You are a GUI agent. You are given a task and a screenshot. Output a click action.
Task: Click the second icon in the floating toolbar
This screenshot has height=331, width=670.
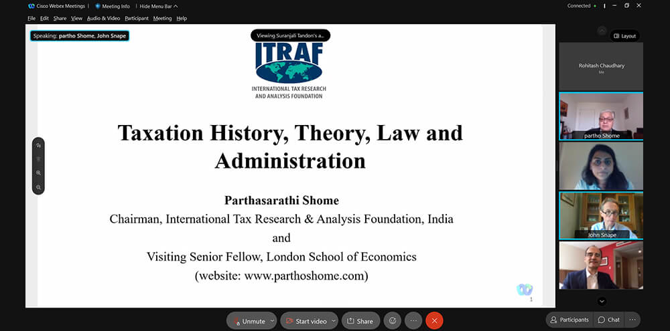click(38, 159)
